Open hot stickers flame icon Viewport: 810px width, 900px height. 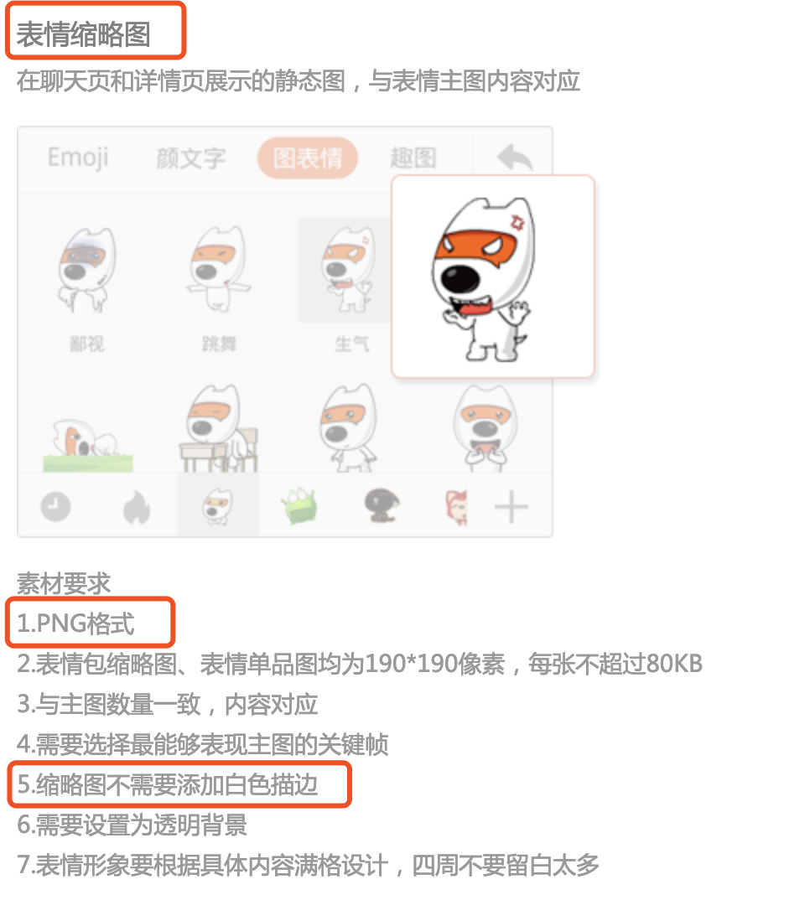pyautogui.click(x=137, y=507)
